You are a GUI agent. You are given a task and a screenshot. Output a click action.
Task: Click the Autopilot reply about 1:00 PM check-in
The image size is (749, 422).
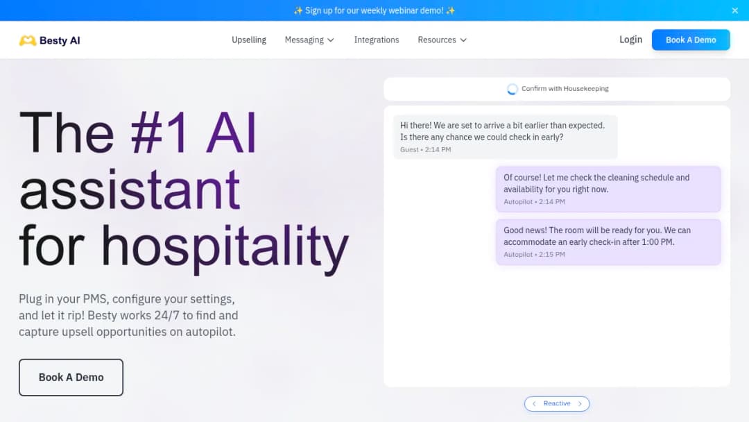click(608, 242)
